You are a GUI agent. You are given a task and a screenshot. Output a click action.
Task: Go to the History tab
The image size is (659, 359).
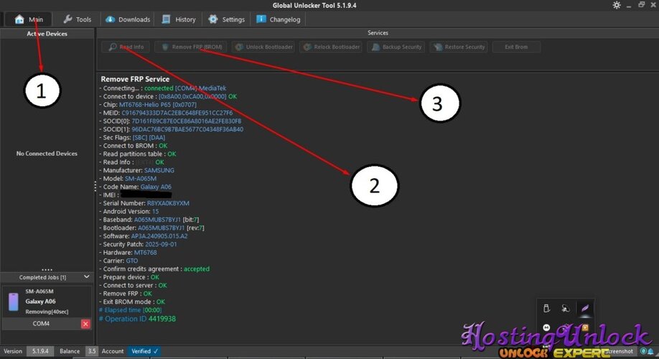(179, 19)
